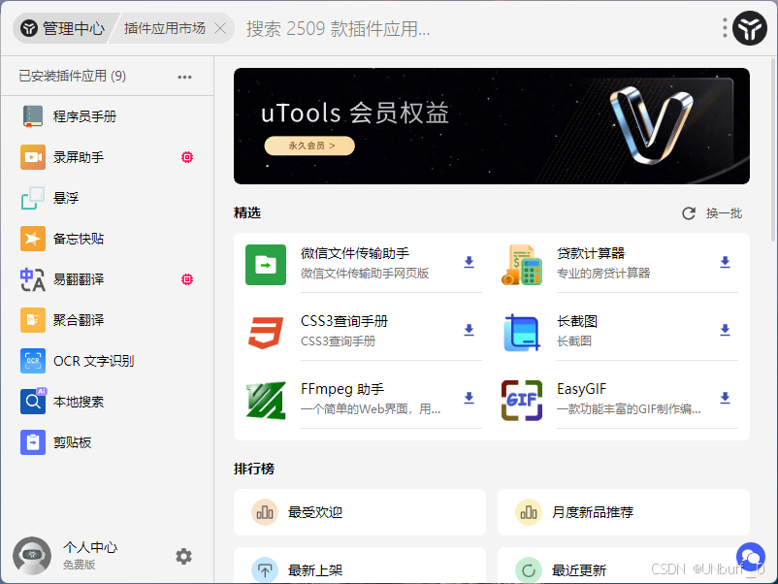The width and height of the screenshot is (778, 584).
Task: Select 悬浮 in installed list
Action: pyautogui.click(x=107, y=198)
